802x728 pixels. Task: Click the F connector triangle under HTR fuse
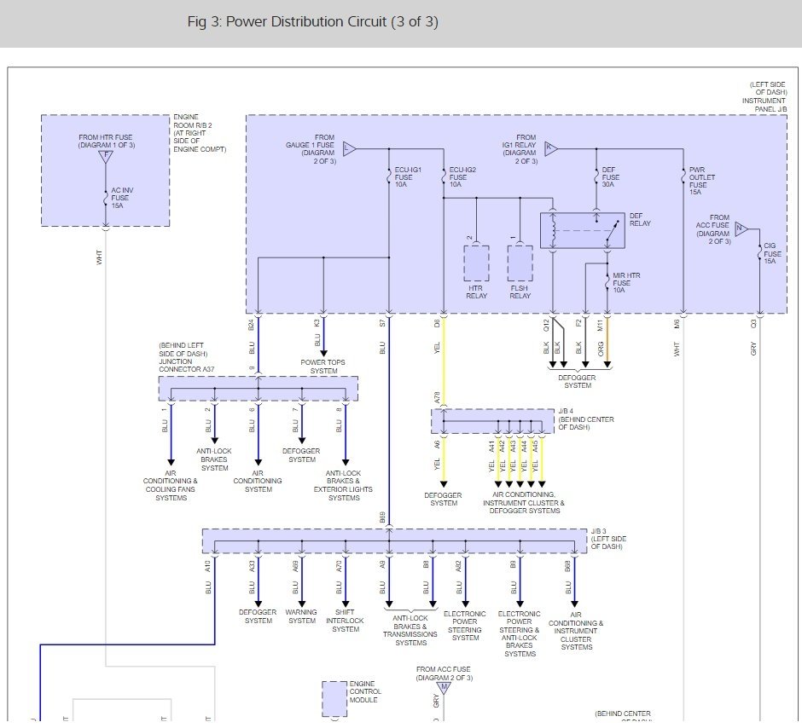[105, 156]
